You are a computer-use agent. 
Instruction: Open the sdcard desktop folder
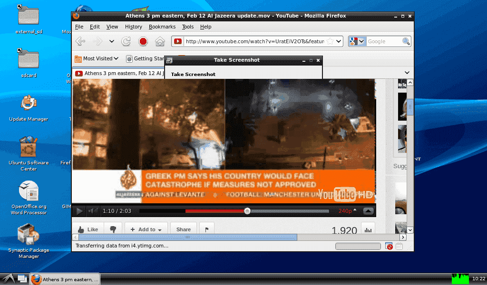coord(29,63)
